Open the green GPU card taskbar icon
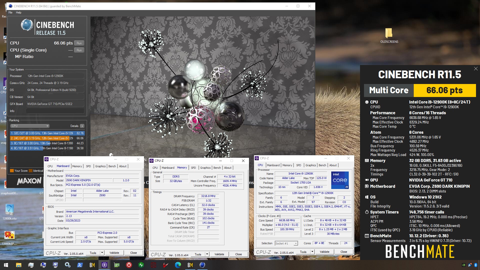 pos(116,265)
